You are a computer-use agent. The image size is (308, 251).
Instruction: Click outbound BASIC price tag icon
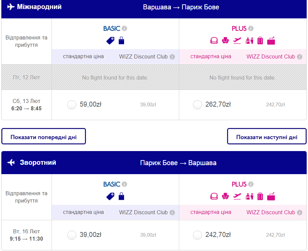tap(110, 40)
